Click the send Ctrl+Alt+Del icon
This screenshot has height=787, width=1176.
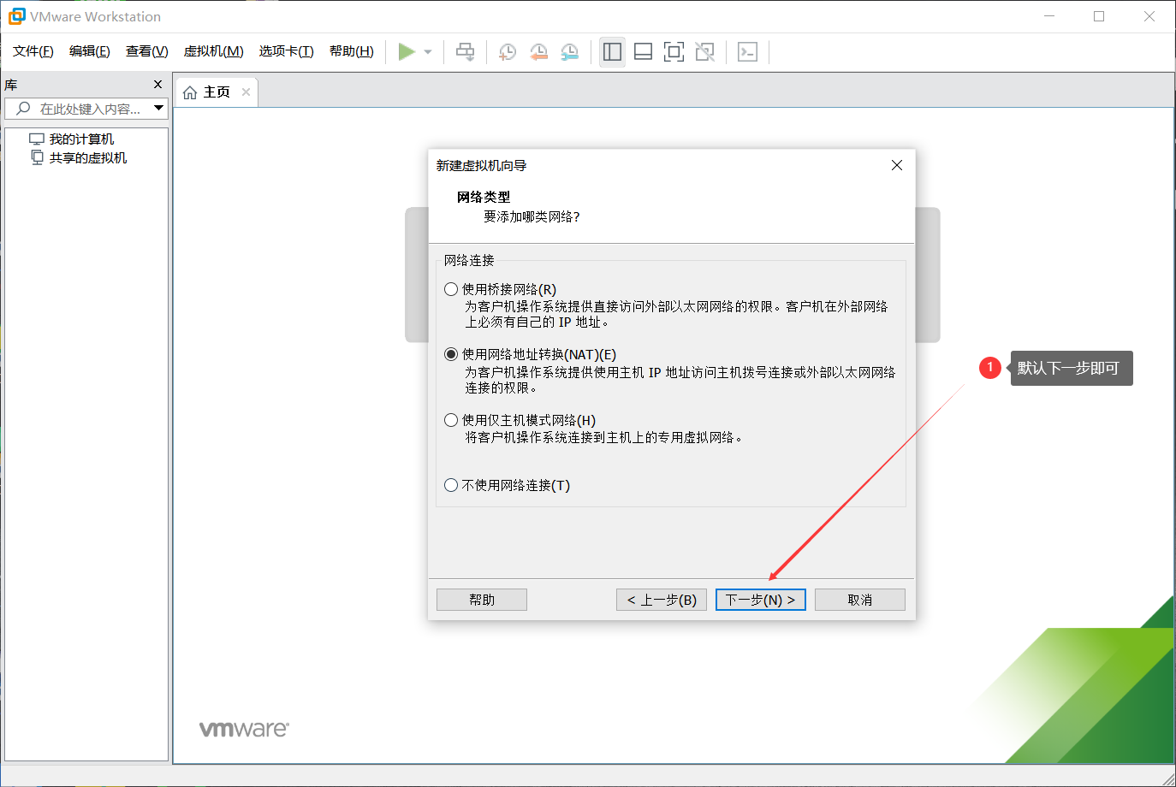(x=465, y=52)
